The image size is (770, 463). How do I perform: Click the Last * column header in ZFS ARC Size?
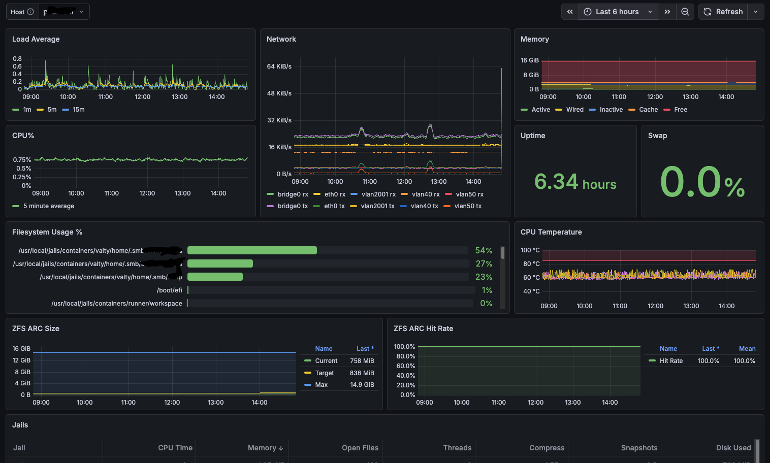point(365,349)
